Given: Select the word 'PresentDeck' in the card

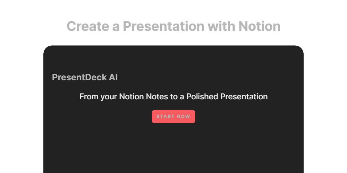Looking at the screenshot, I should 79,78.
